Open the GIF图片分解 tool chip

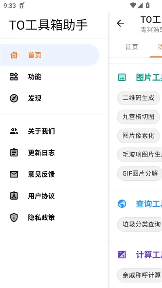pyautogui.click(x=140, y=174)
